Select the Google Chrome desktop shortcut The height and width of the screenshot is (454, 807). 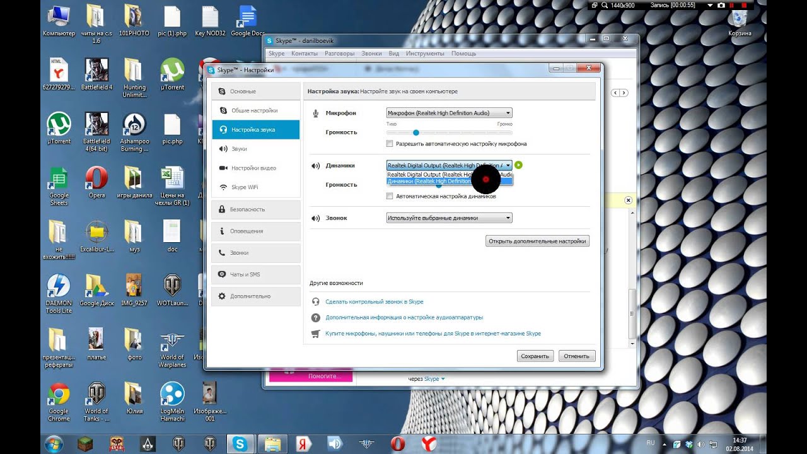(59, 402)
